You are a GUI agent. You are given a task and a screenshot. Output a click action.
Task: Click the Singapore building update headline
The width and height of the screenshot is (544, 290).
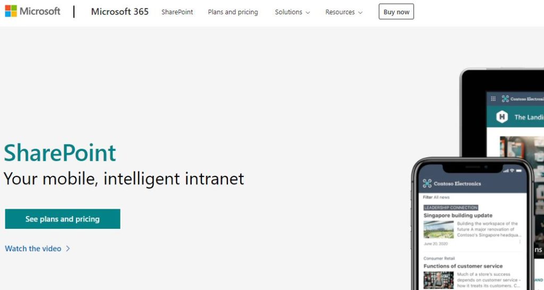tap(458, 215)
